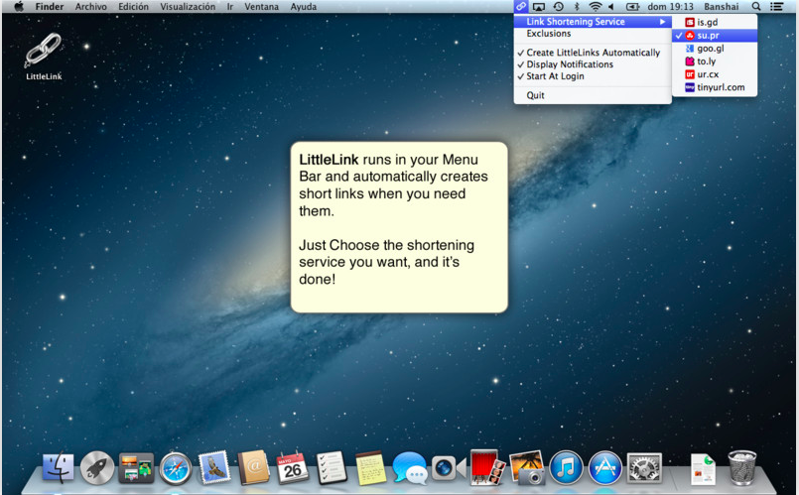Launch Safari from the Dock
The width and height of the screenshot is (799, 495).
click(176, 468)
